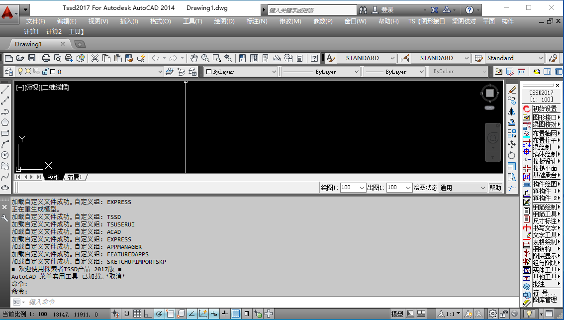Open 图库管理 in TSSD panel
This screenshot has height=320, width=564.
[x=545, y=300]
